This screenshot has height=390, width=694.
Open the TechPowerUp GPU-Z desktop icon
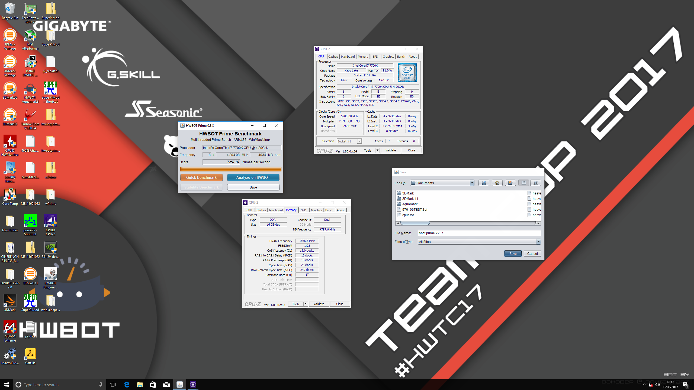point(30,12)
